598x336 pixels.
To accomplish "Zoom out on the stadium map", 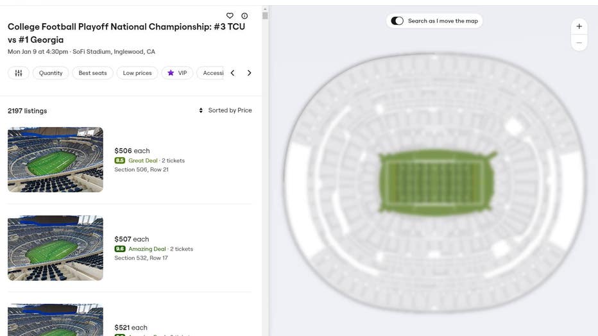I will point(579,43).
